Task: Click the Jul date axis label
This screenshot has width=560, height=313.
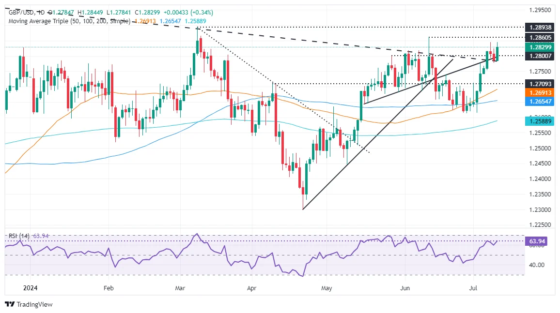Action: [473, 288]
